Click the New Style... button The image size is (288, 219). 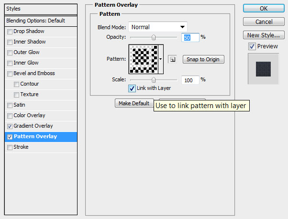tap(264, 35)
